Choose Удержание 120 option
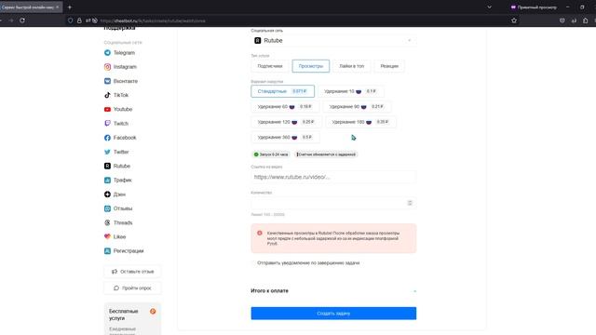 (x=286, y=122)
